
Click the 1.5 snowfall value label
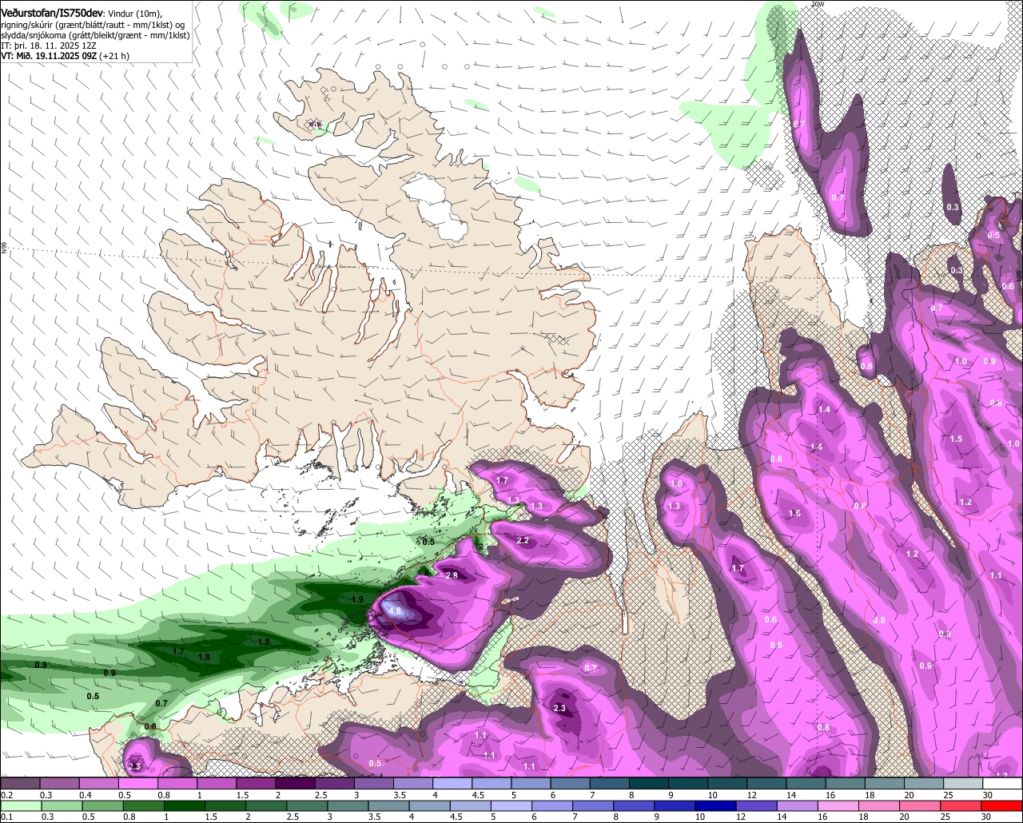pyautogui.click(x=957, y=439)
